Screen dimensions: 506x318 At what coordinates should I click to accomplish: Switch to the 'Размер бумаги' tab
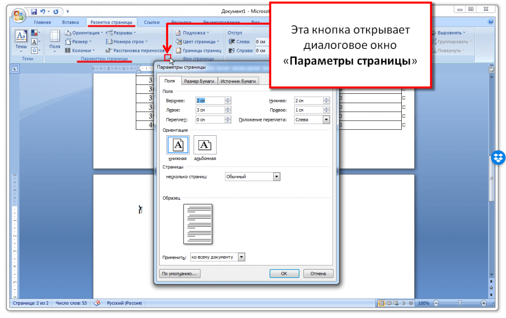click(199, 81)
